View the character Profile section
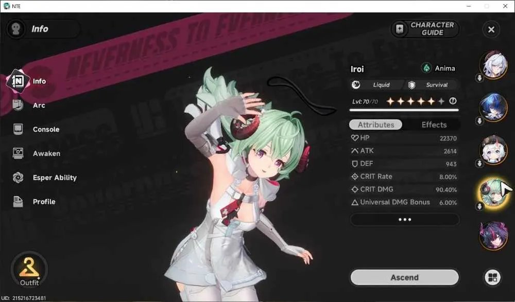The image size is (515, 302). [x=44, y=202]
